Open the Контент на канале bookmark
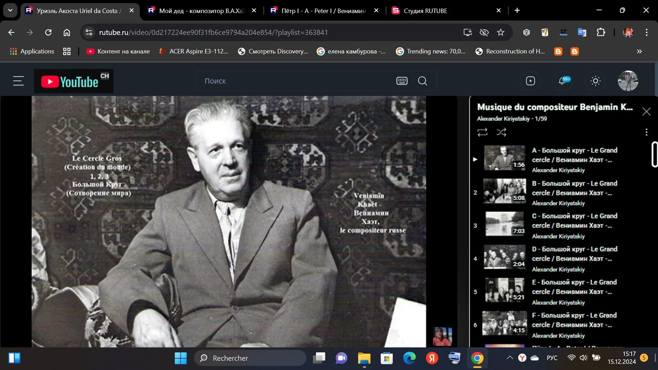This screenshot has width=658, height=370. click(x=118, y=51)
